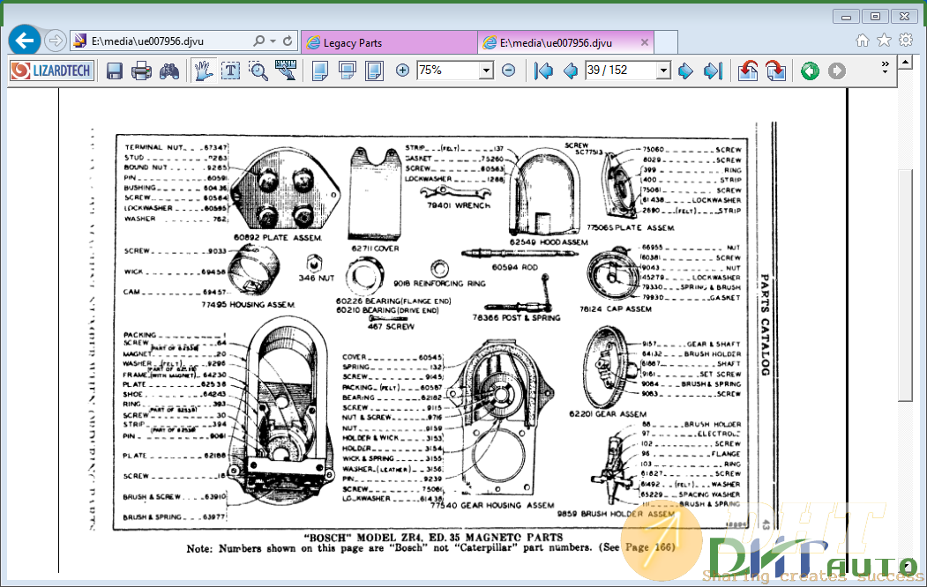927x587 pixels.
Task: Open the browser Home page
Action: (862, 41)
